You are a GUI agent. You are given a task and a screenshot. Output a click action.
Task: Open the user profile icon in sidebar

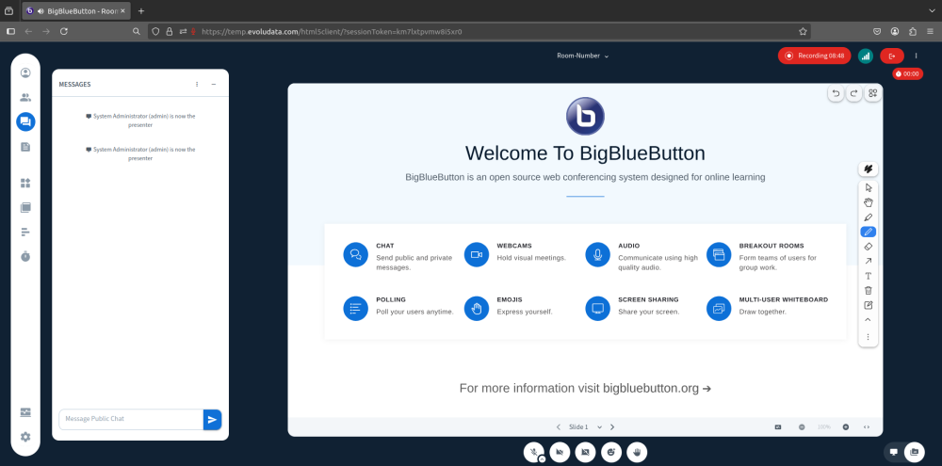click(25, 72)
